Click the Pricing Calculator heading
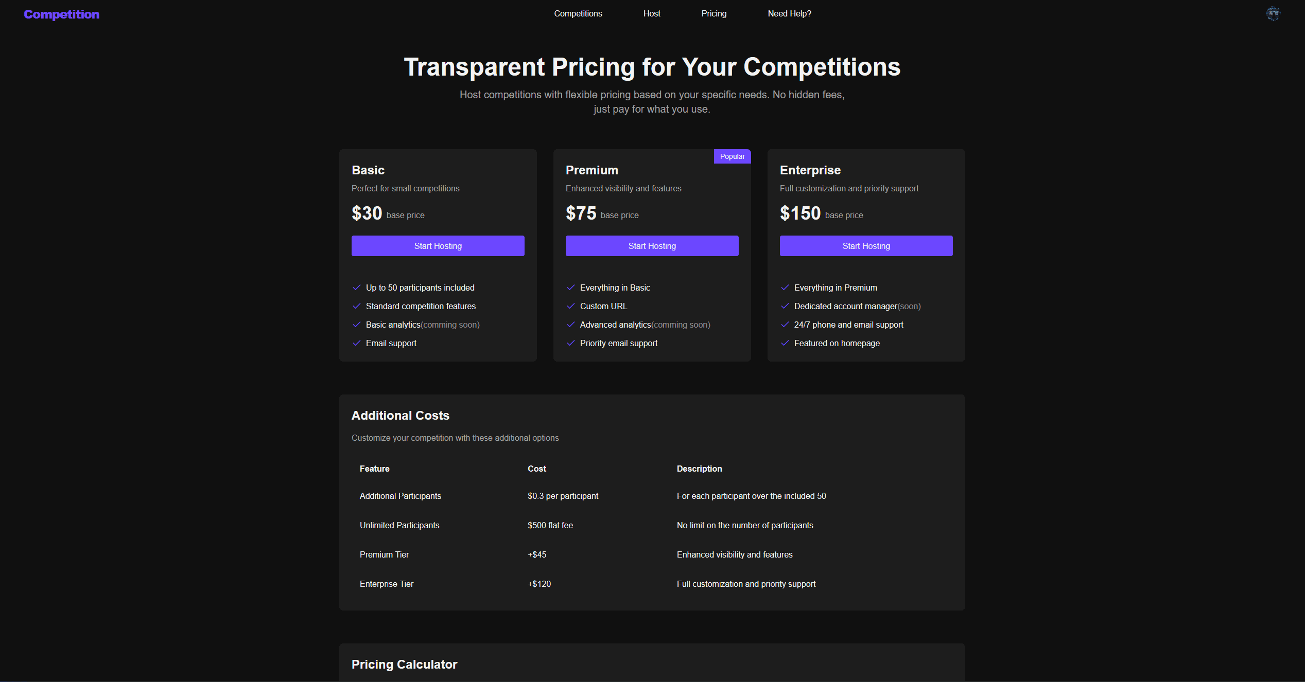This screenshot has height=682, width=1305. (x=404, y=665)
